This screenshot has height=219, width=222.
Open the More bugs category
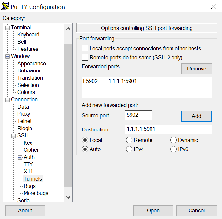tap(36, 193)
